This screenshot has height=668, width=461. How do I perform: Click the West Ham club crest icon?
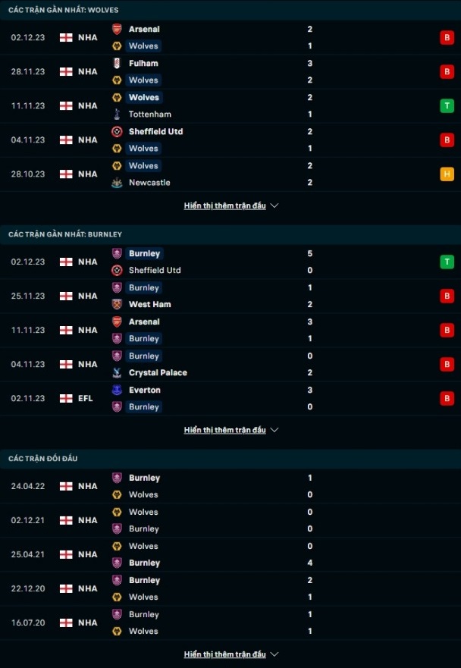coord(117,304)
